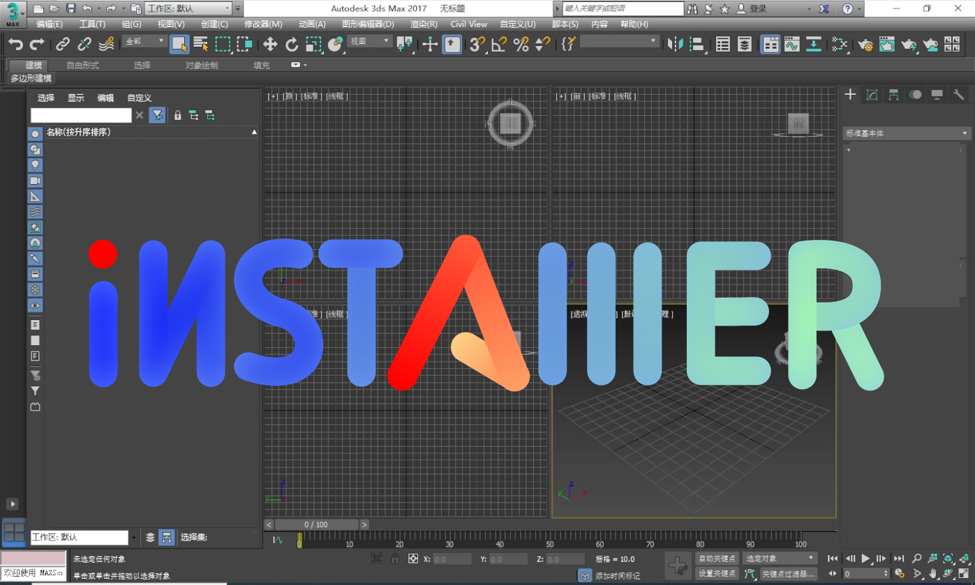Expand the 标准基本体 dropdown
This screenshot has height=585, width=975.
[907, 133]
